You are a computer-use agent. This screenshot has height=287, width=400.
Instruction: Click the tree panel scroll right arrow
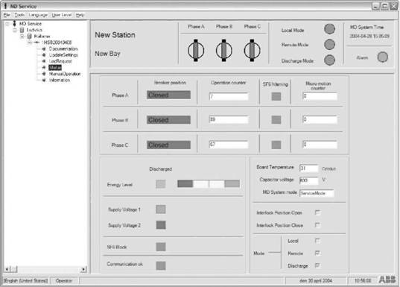[x=83, y=269]
